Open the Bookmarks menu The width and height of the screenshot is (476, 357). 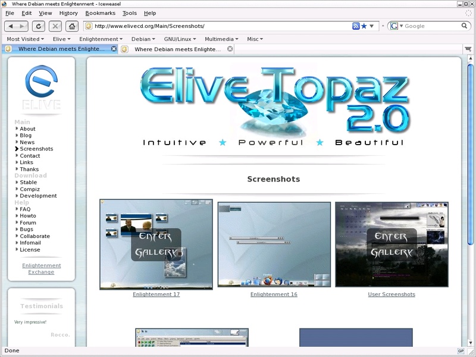100,13
